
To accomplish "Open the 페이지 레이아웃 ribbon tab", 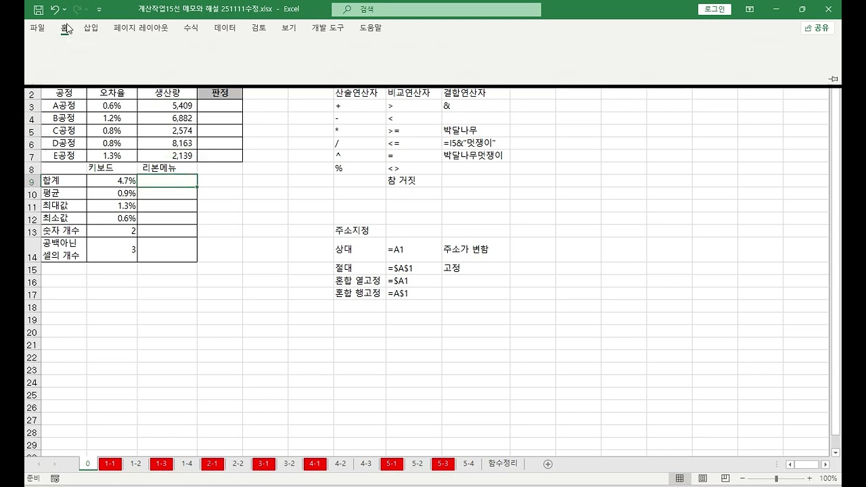I will pyautogui.click(x=141, y=28).
